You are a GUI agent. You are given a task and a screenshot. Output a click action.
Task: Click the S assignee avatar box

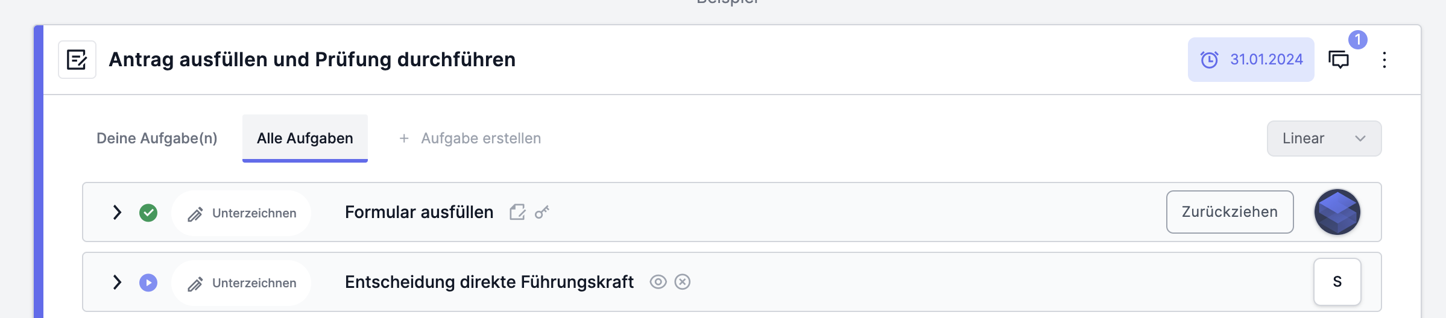(1337, 282)
